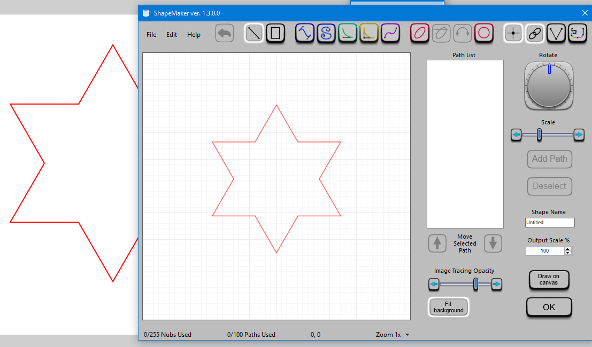Decrease Image Tracing Opacity with left arrow

click(434, 284)
